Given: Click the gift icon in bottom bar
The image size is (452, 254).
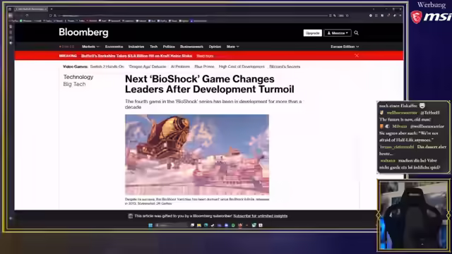Looking at the screenshot, I should pyautogui.click(x=130, y=216).
